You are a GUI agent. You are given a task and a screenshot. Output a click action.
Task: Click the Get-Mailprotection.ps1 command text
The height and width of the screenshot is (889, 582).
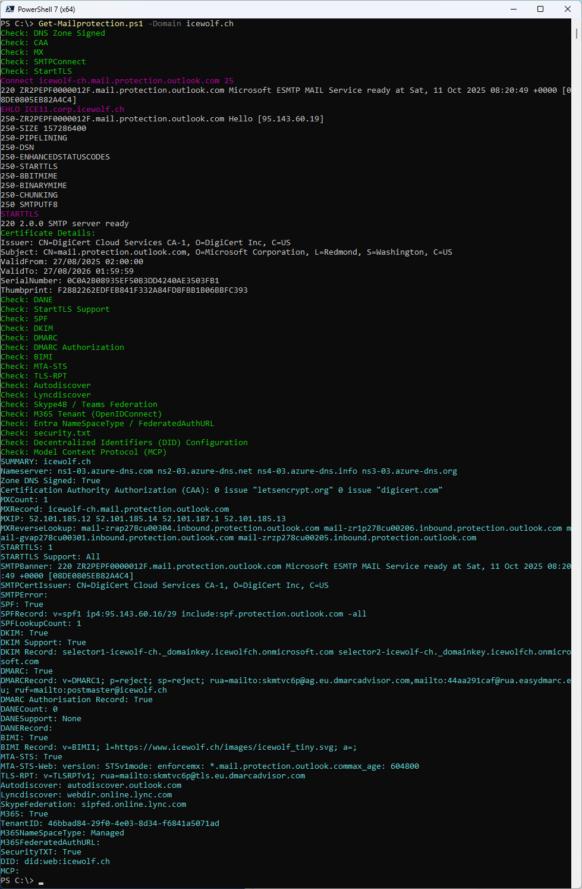pos(90,24)
